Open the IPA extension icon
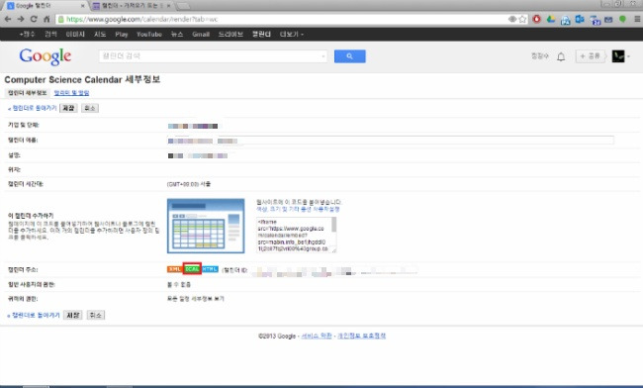Image resolution: width=643 pixels, height=388 pixels. tap(565, 20)
